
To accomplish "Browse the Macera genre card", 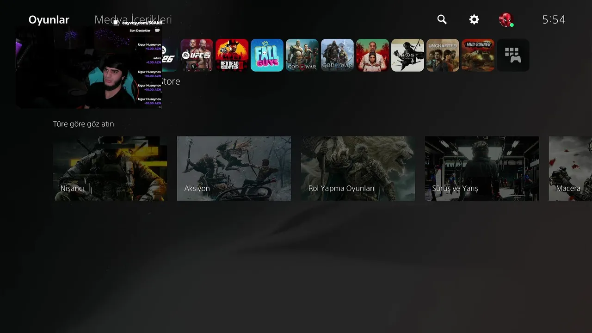I will [570, 168].
